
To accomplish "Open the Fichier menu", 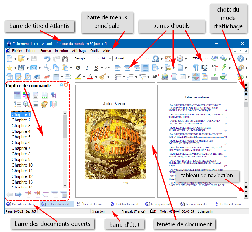I will coord(17,51).
